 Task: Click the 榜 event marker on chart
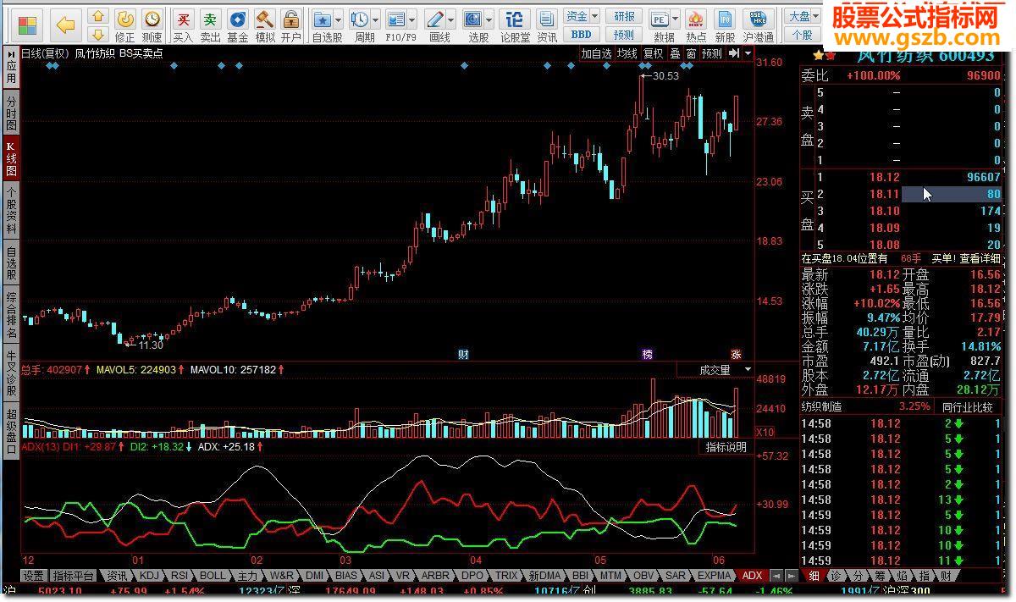648,354
